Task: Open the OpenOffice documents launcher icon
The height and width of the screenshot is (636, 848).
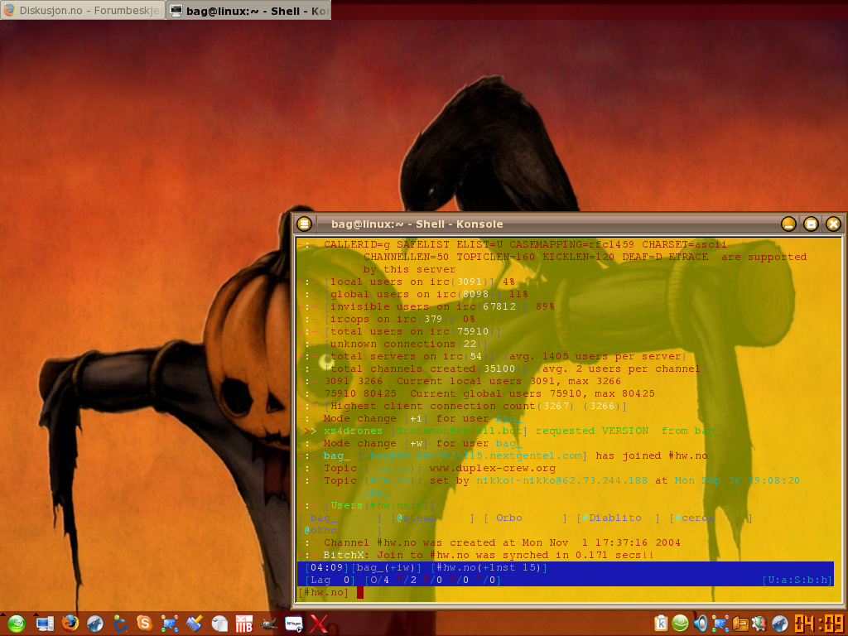Action: click(x=219, y=624)
